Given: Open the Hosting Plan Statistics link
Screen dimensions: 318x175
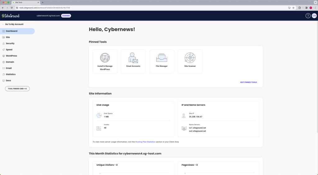Looking at the screenshot, I should click(x=145, y=142).
